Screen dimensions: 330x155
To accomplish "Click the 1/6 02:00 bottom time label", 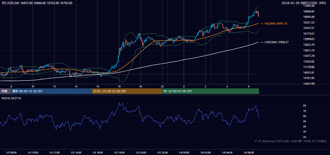I will (206, 153).
